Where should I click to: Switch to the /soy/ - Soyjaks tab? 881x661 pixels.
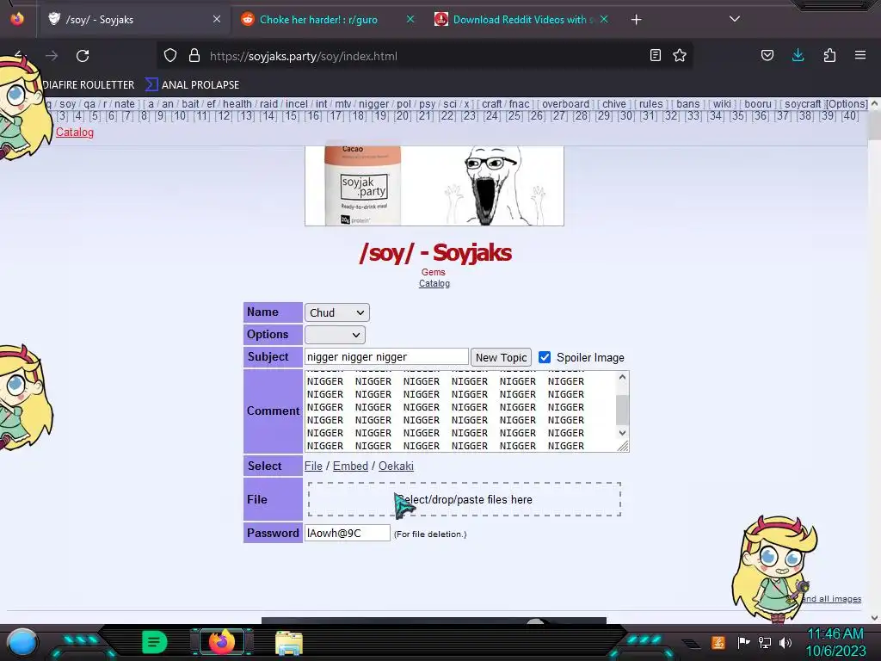[133, 20]
